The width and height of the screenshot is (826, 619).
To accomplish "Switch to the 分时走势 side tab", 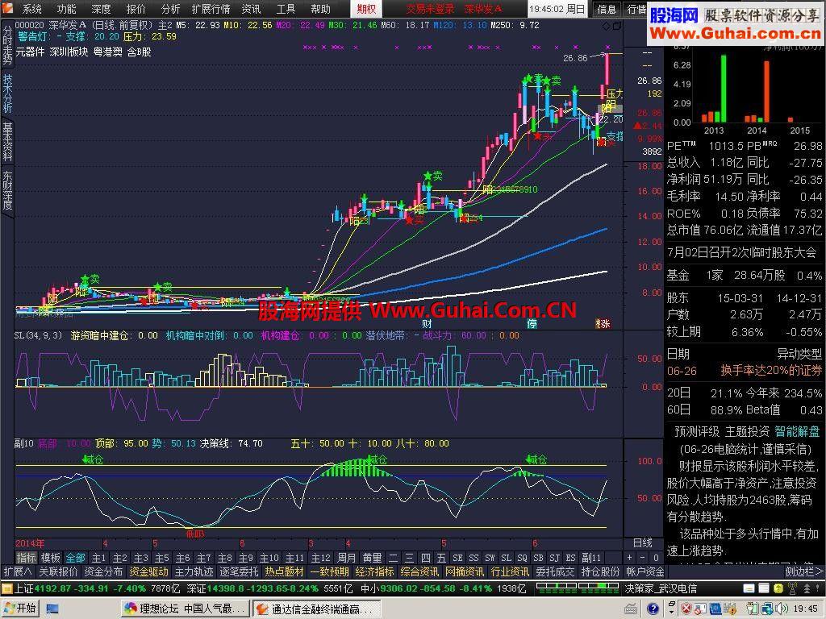I will point(7,45).
